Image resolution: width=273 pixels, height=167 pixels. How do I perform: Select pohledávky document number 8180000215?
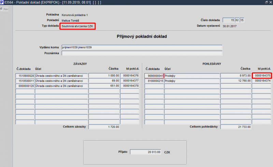(154, 81)
